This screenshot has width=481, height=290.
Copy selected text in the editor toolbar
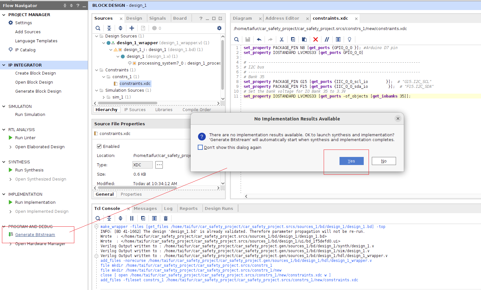point(293,39)
